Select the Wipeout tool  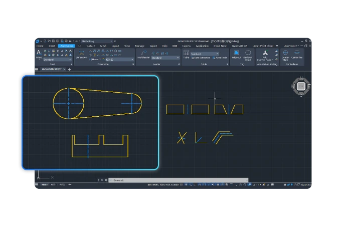point(236,54)
